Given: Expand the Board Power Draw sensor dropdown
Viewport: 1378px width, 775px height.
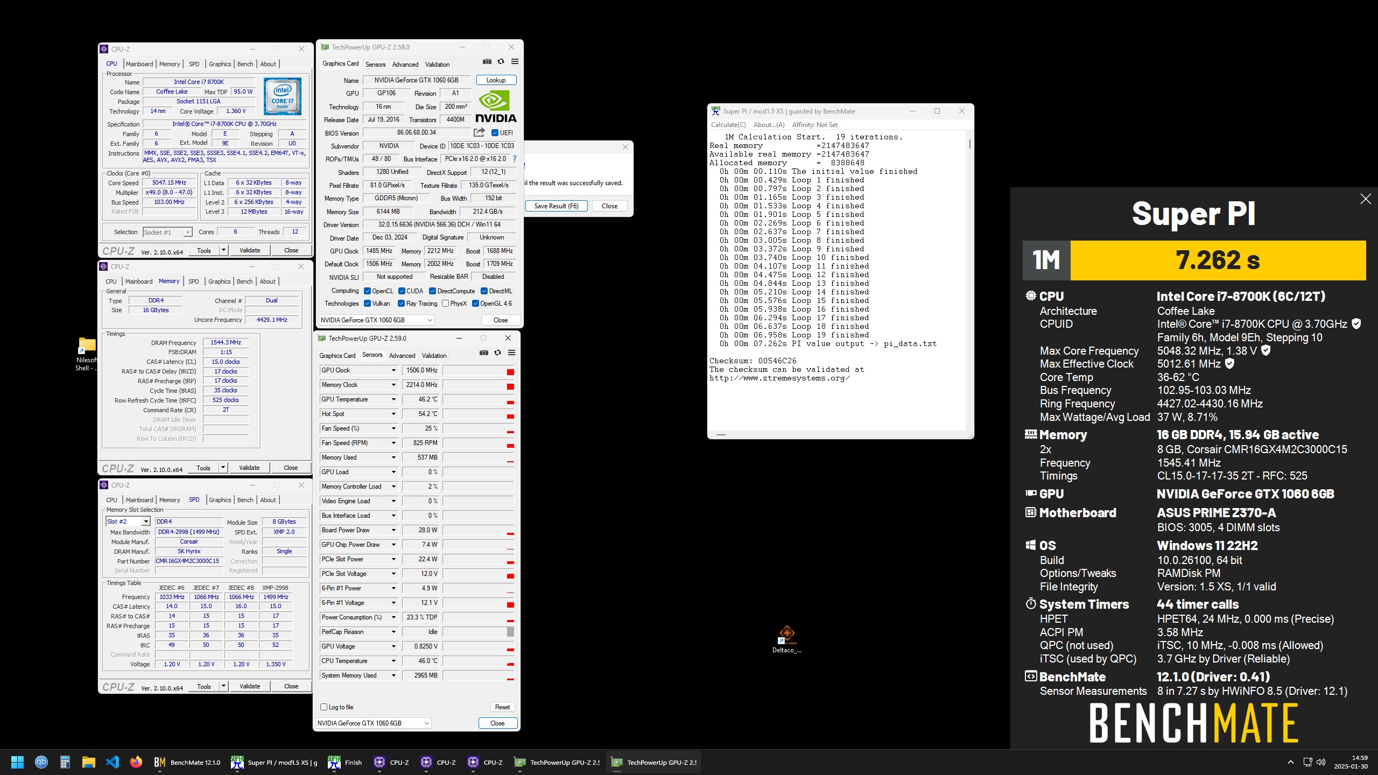Looking at the screenshot, I should 393,530.
